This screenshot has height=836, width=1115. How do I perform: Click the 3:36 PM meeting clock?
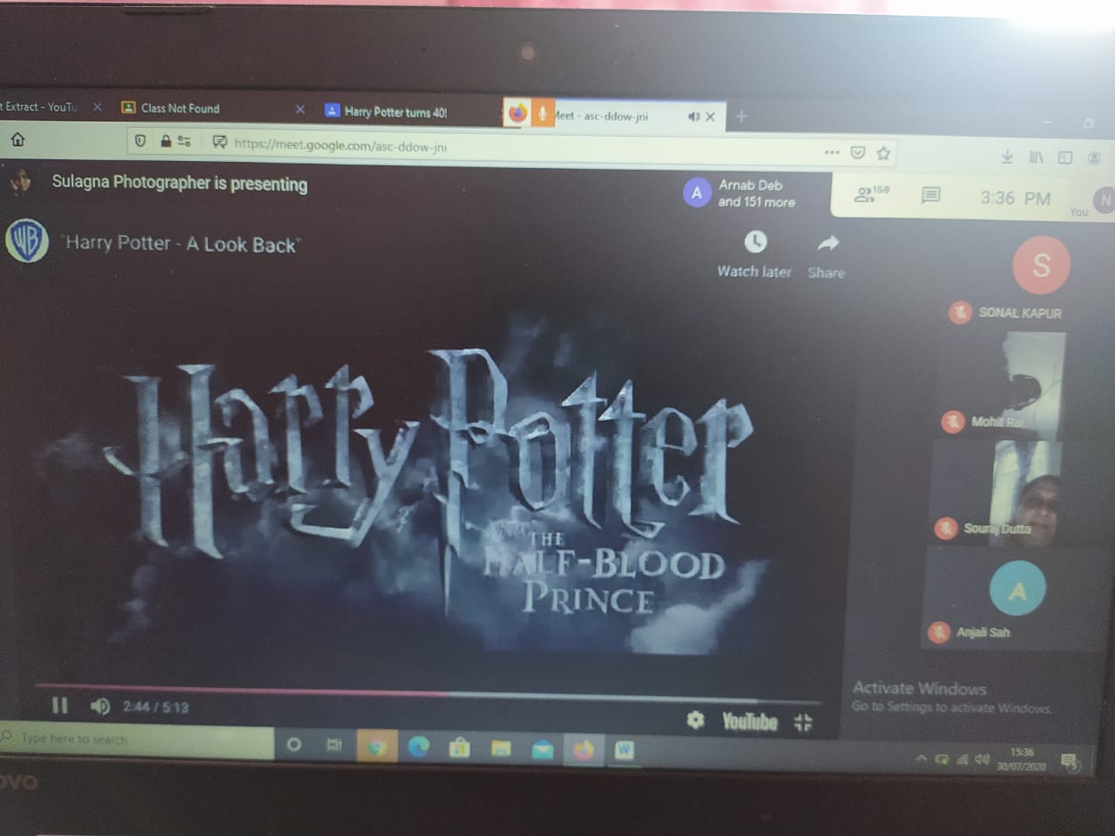click(1015, 199)
